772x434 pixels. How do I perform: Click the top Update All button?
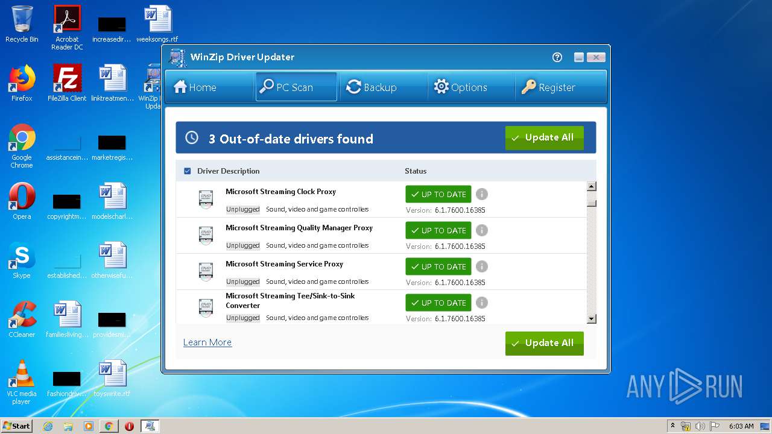[x=545, y=138]
